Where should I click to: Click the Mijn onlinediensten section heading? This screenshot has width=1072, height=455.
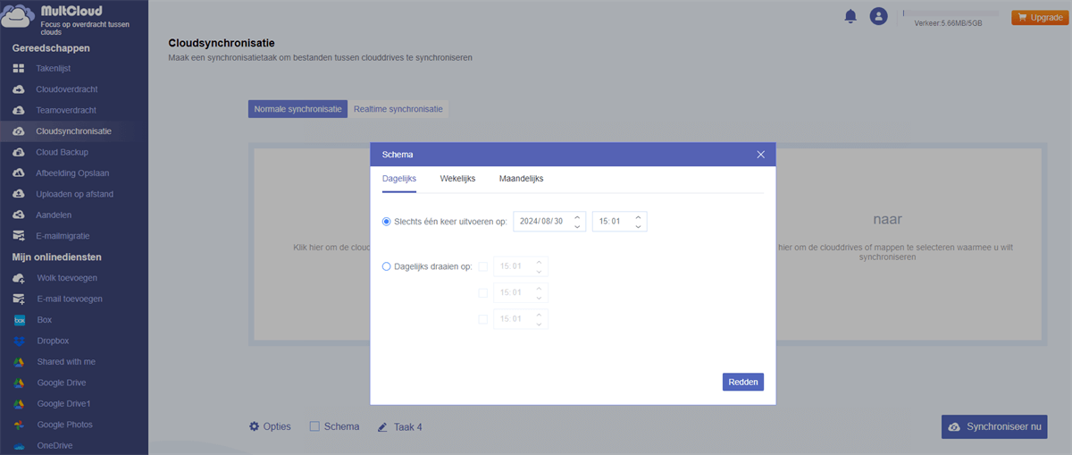pyautogui.click(x=56, y=257)
